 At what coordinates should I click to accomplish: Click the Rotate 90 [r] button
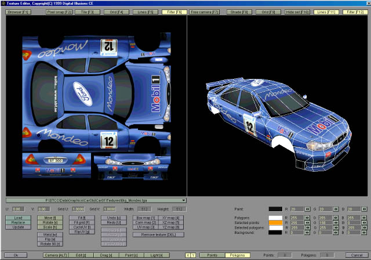50,244
